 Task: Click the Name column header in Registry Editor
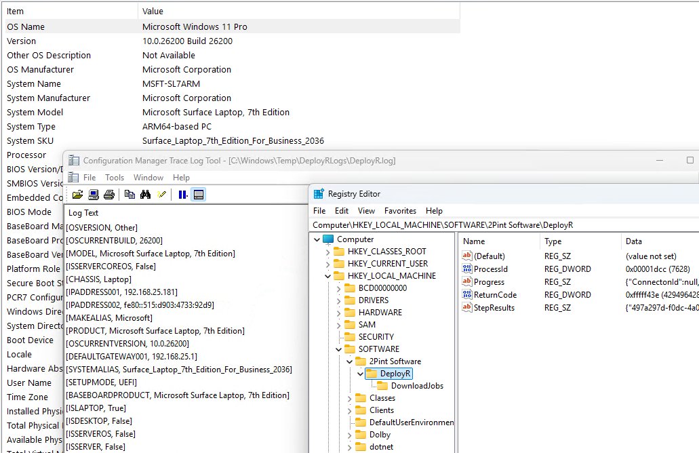(x=499, y=241)
